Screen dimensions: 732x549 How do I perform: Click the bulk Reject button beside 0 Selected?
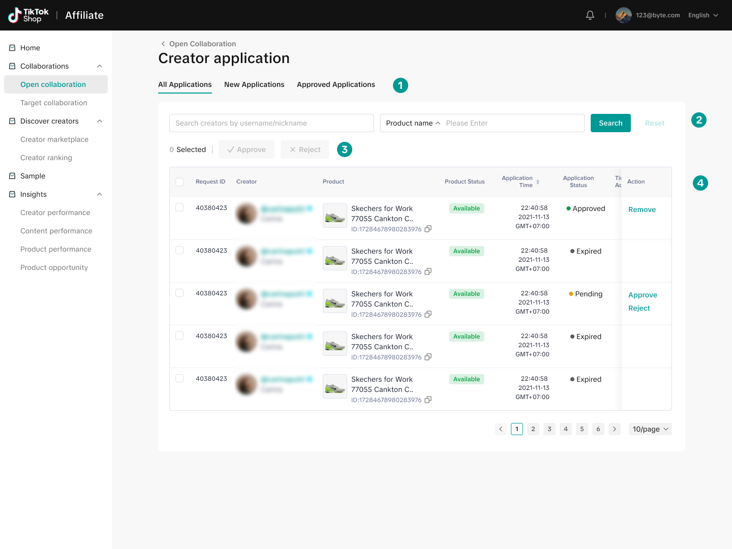tap(305, 149)
